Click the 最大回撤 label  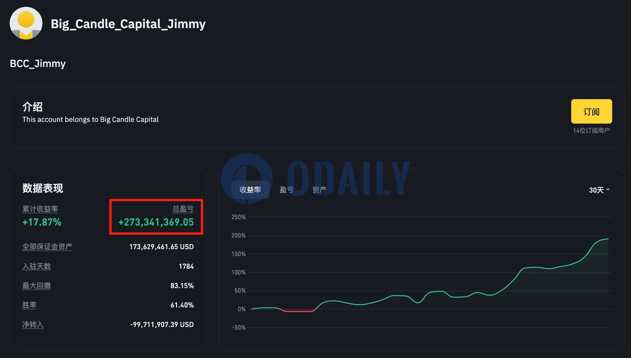(x=36, y=286)
